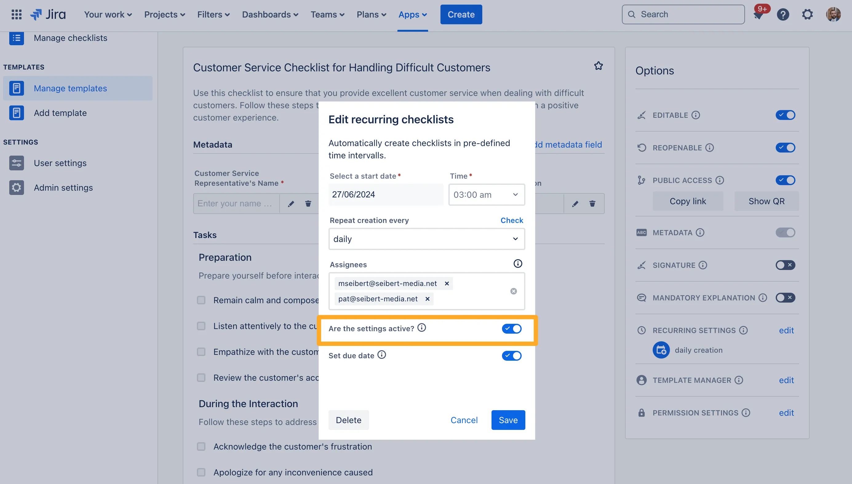The height and width of the screenshot is (484, 852).
Task: Disable the Set due date toggle
Action: pyautogui.click(x=512, y=356)
